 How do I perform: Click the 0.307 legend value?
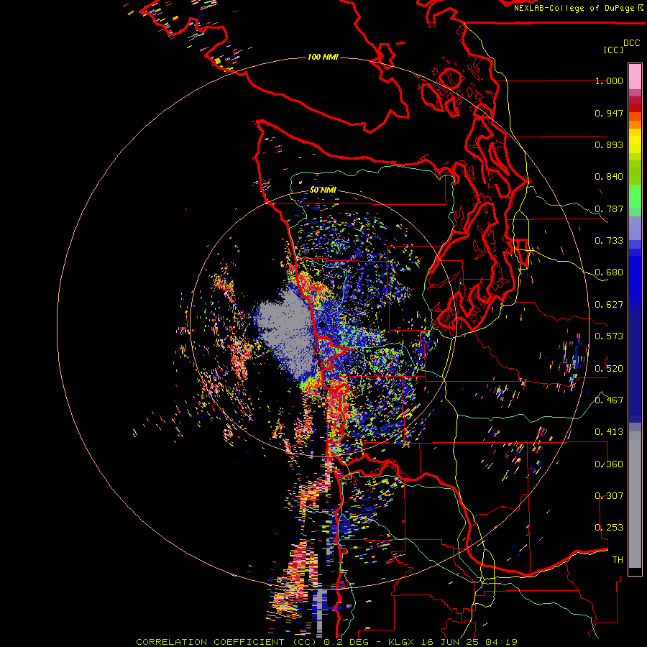(609, 495)
